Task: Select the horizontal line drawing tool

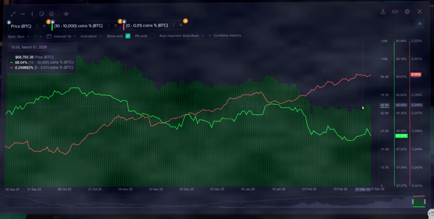Action: click(22, 14)
